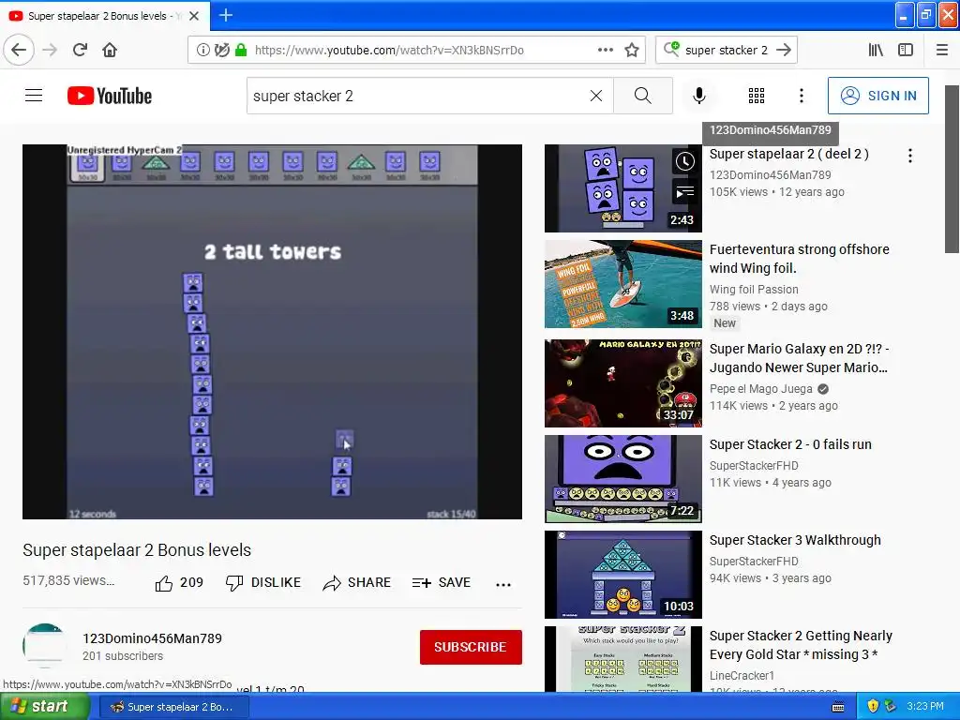Open Super Stacker 2 Getting Nearly Every Gold Star
This screenshot has width=960, height=720.
801,645
